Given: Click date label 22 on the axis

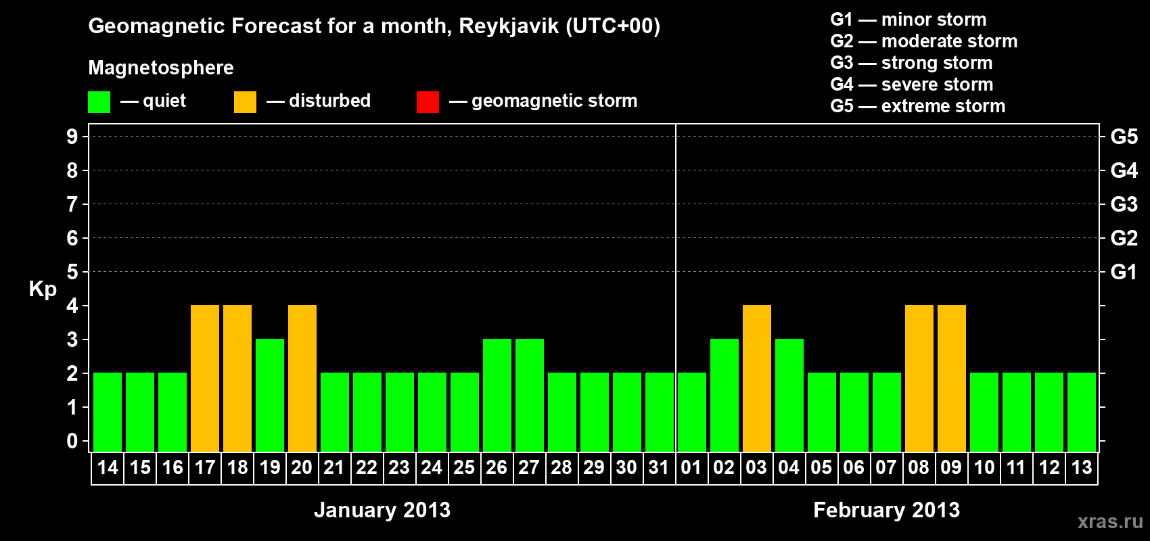Looking at the screenshot, I should pos(367,467).
